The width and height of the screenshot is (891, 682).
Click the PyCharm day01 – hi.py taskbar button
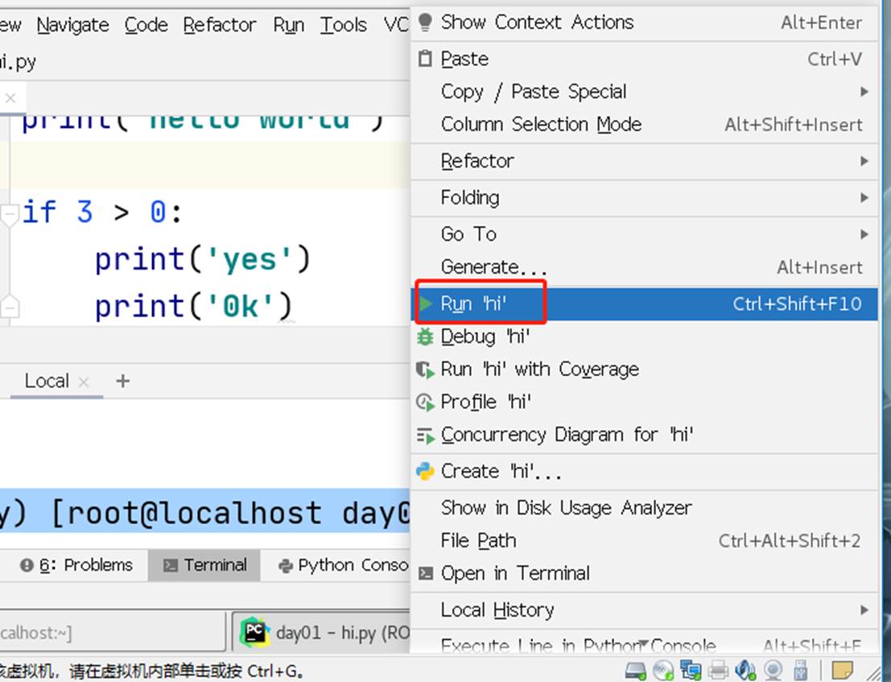pos(322,632)
